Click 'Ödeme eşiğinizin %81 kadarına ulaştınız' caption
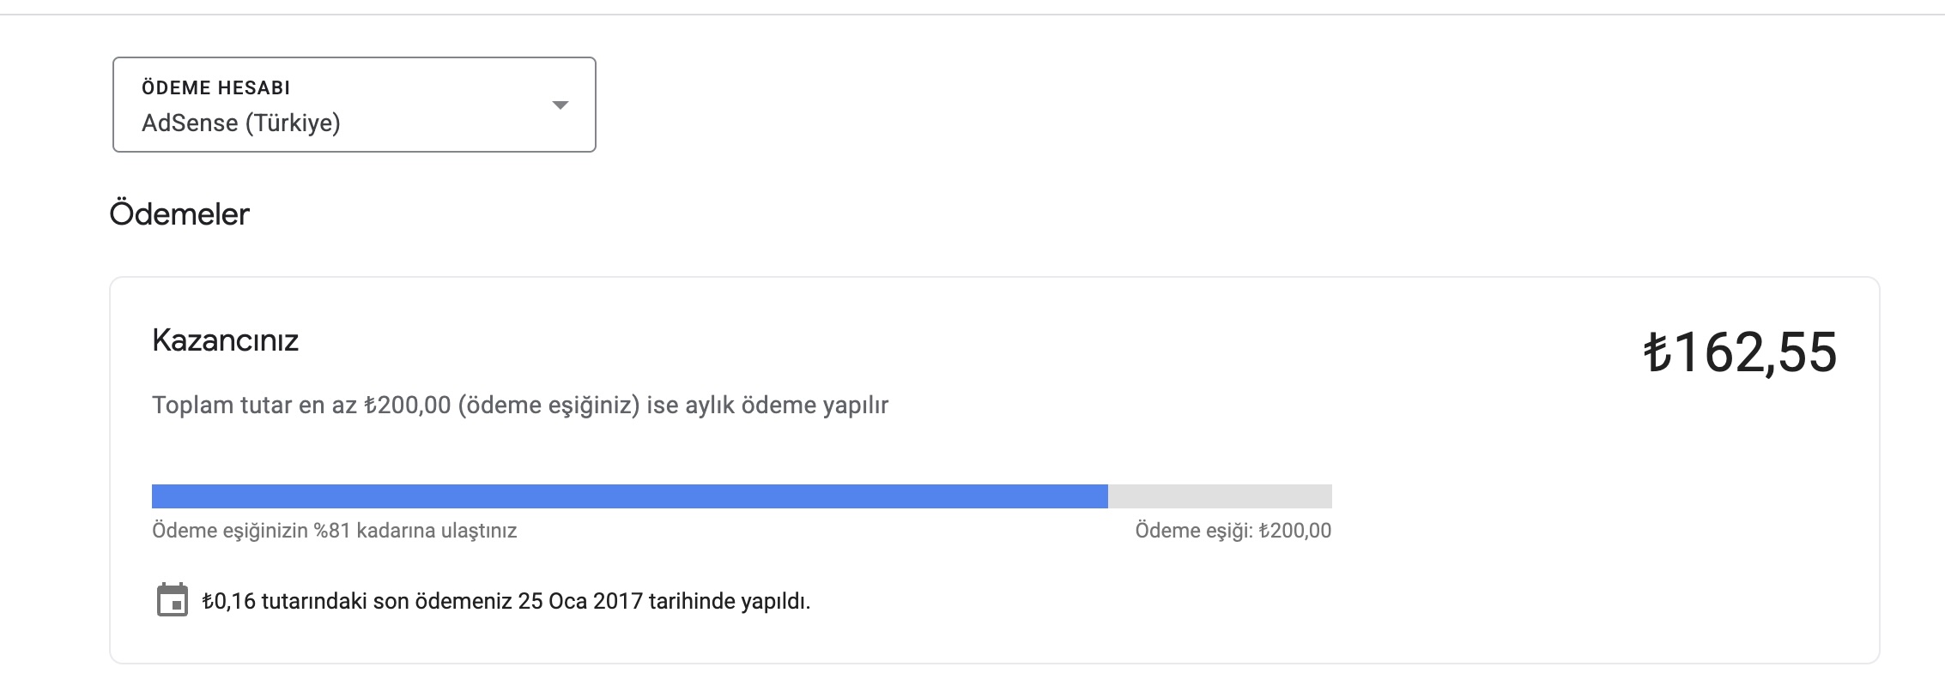The height and width of the screenshot is (679, 1945). click(x=335, y=531)
